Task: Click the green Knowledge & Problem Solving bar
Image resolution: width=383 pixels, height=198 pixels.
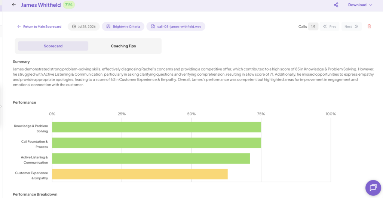Action: click(157, 127)
